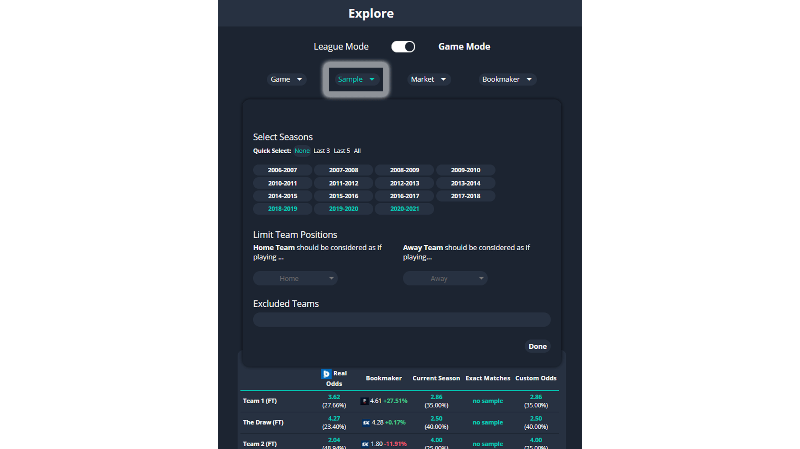
Task: Toggle the 2018-2019 season off
Action: pyautogui.click(x=282, y=208)
